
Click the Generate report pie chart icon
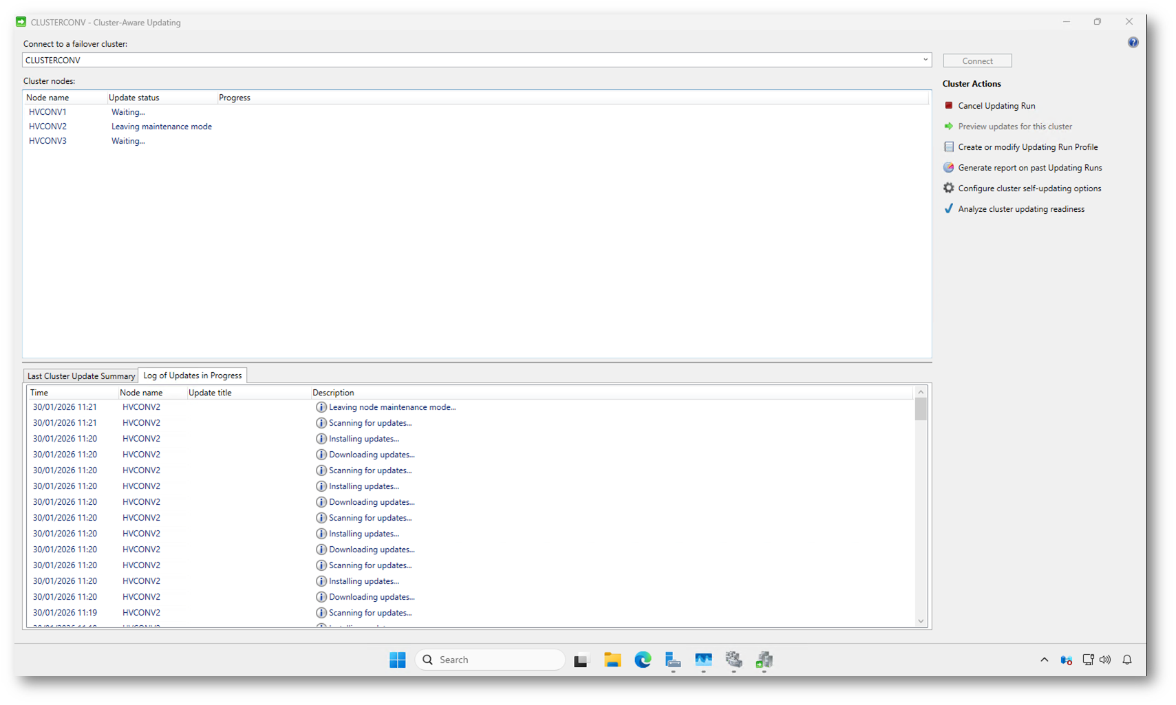coord(948,167)
